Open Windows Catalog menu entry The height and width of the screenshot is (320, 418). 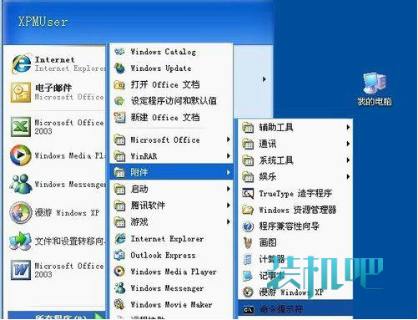click(x=171, y=52)
